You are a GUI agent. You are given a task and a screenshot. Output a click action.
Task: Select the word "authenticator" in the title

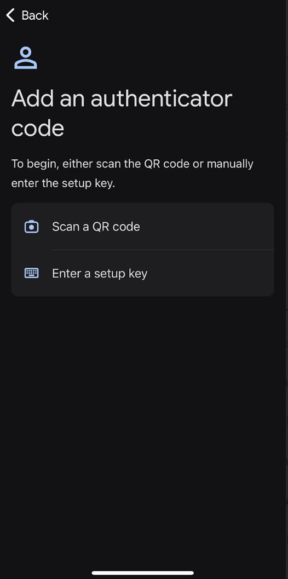(162, 99)
